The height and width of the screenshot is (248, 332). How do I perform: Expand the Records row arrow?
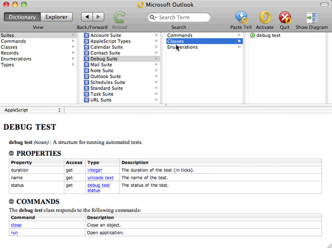click(73, 53)
